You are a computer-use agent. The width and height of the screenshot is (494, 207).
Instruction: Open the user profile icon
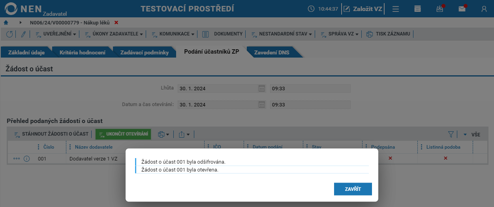point(484,9)
